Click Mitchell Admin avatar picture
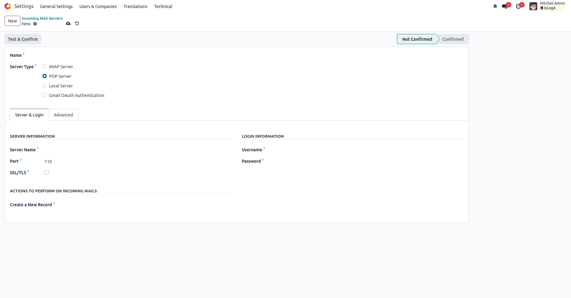 tap(533, 6)
